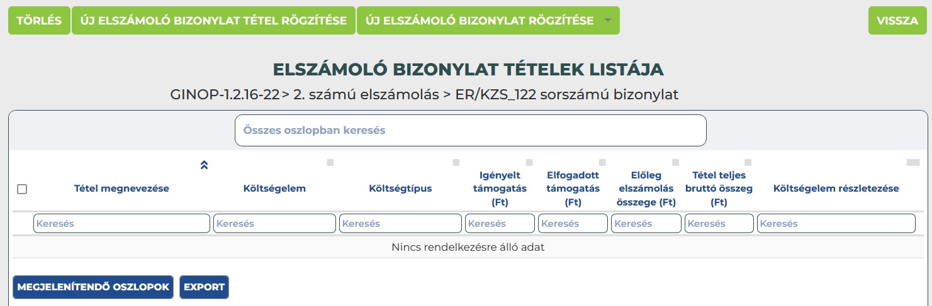Click sort indicator above Elfogadott támogatás column
Screen dimensions: 932x306
click(602, 163)
